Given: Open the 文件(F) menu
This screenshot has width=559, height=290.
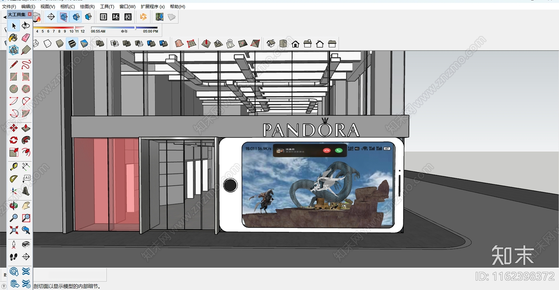Looking at the screenshot, I should pos(9,7).
